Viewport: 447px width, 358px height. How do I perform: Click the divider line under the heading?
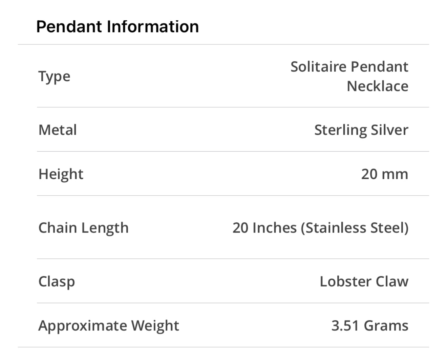(x=223, y=44)
